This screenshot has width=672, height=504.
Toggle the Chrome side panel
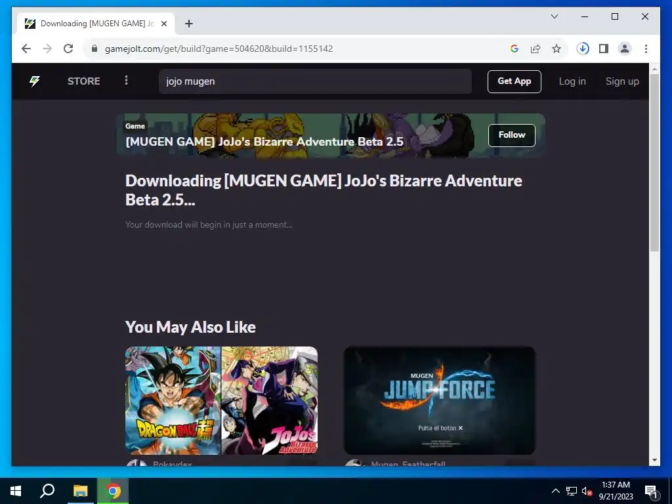tap(604, 49)
